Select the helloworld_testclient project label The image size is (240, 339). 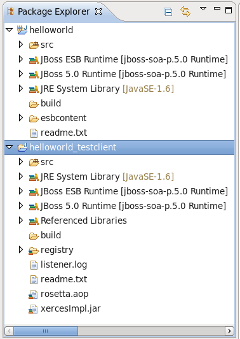coord(73,147)
